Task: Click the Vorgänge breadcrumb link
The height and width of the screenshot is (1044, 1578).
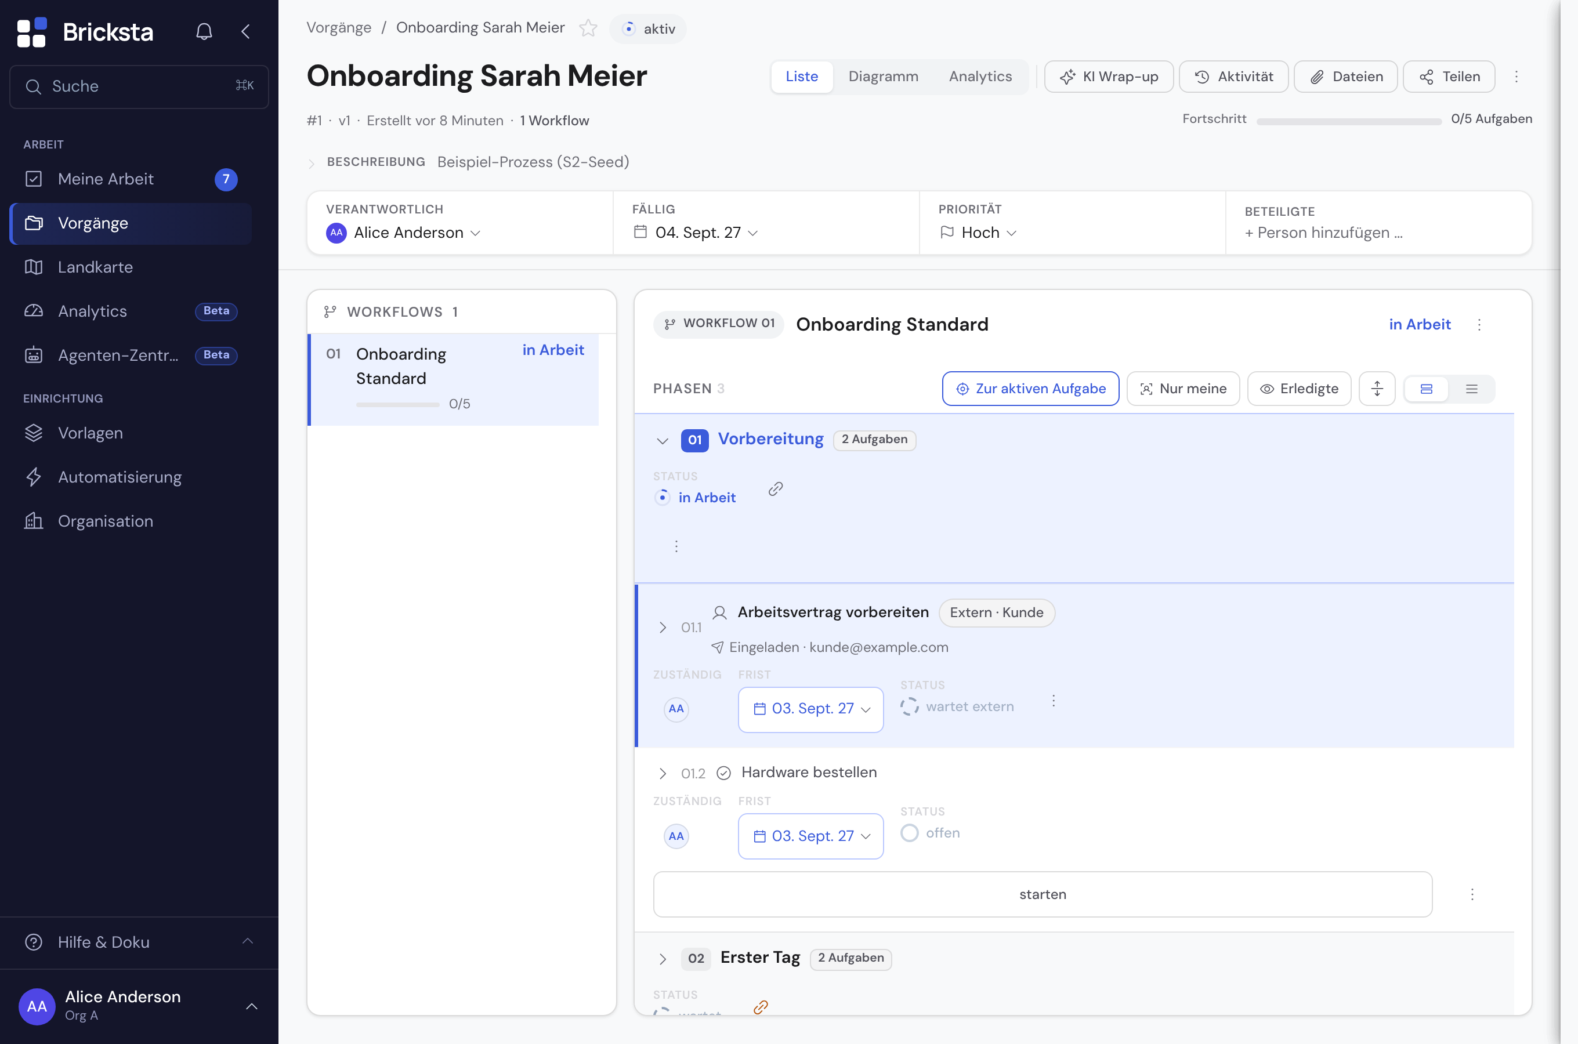Action: click(339, 28)
